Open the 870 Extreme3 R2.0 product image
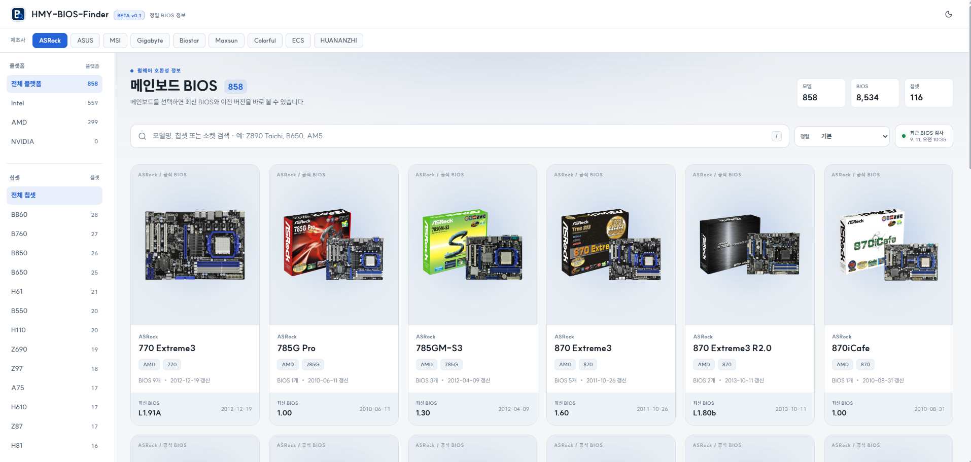971x462 pixels. coord(750,245)
